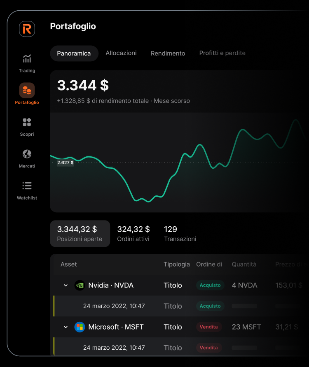Open Trading from the sidebar chart icon
Viewport: 309px width, 367px height.
[27, 59]
